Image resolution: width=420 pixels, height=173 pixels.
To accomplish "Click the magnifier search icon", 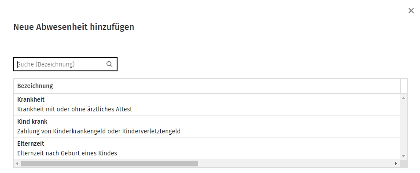I will [x=109, y=64].
